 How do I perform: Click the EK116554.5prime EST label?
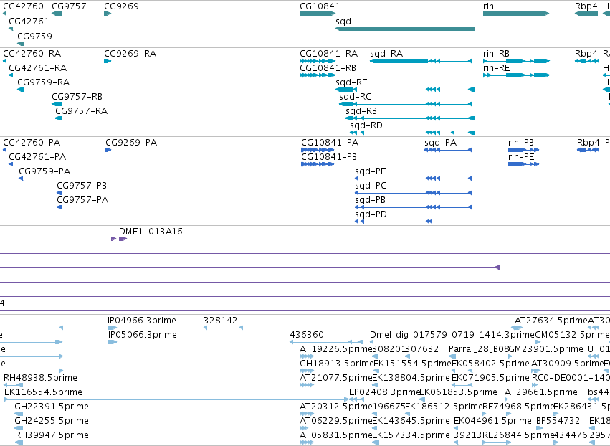(43, 392)
